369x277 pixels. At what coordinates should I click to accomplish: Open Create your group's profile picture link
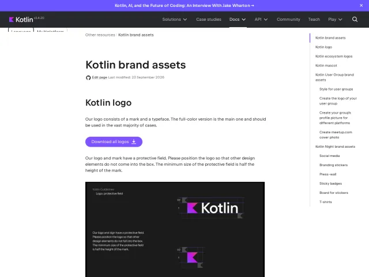[335, 118]
